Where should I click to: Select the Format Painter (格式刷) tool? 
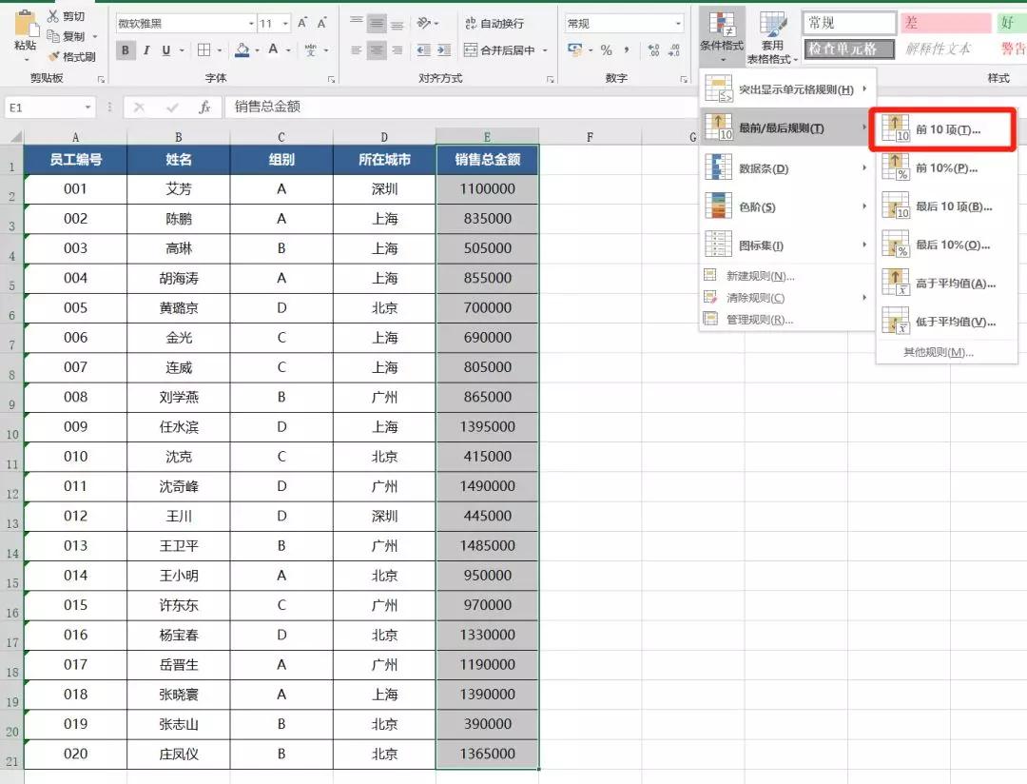(53, 57)
